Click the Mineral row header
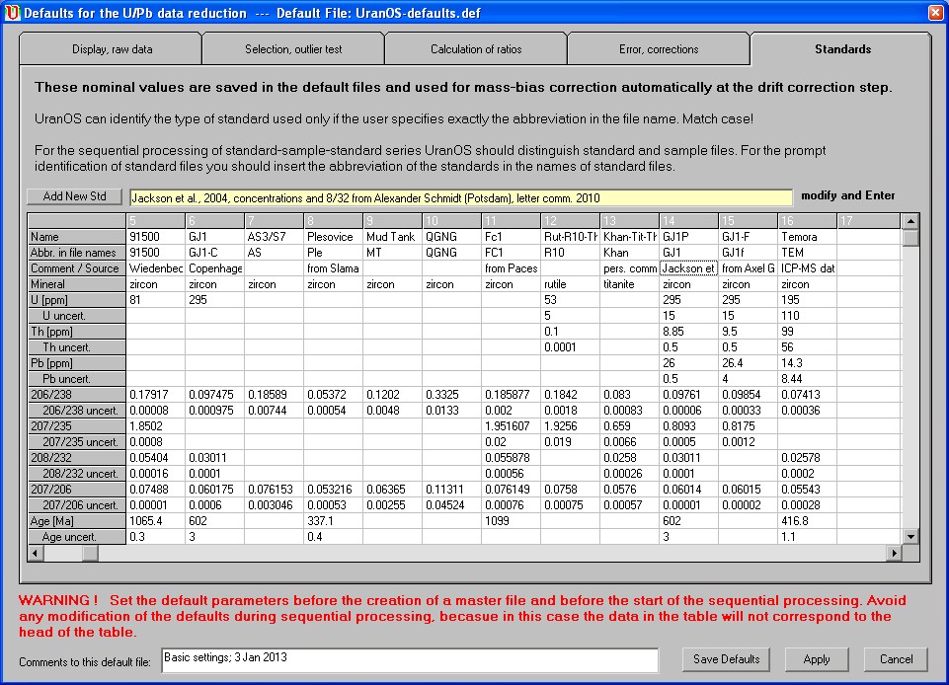The height and width of the screenshot is (685, 949). pyautogui.click(x=77, y=284)
